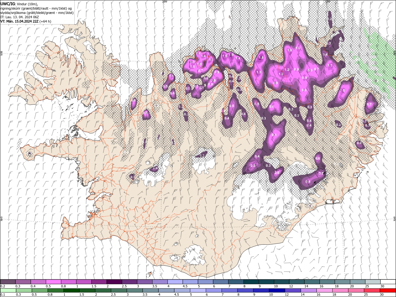This screenshot has height=297, width=396.
Task: Click the 15W longitude label
Action: (x=328, y=2)
